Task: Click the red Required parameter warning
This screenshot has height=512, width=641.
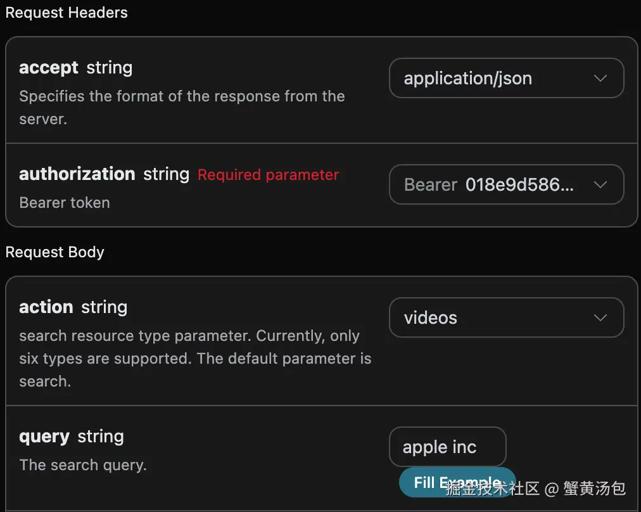Action: tap(268, 175)
